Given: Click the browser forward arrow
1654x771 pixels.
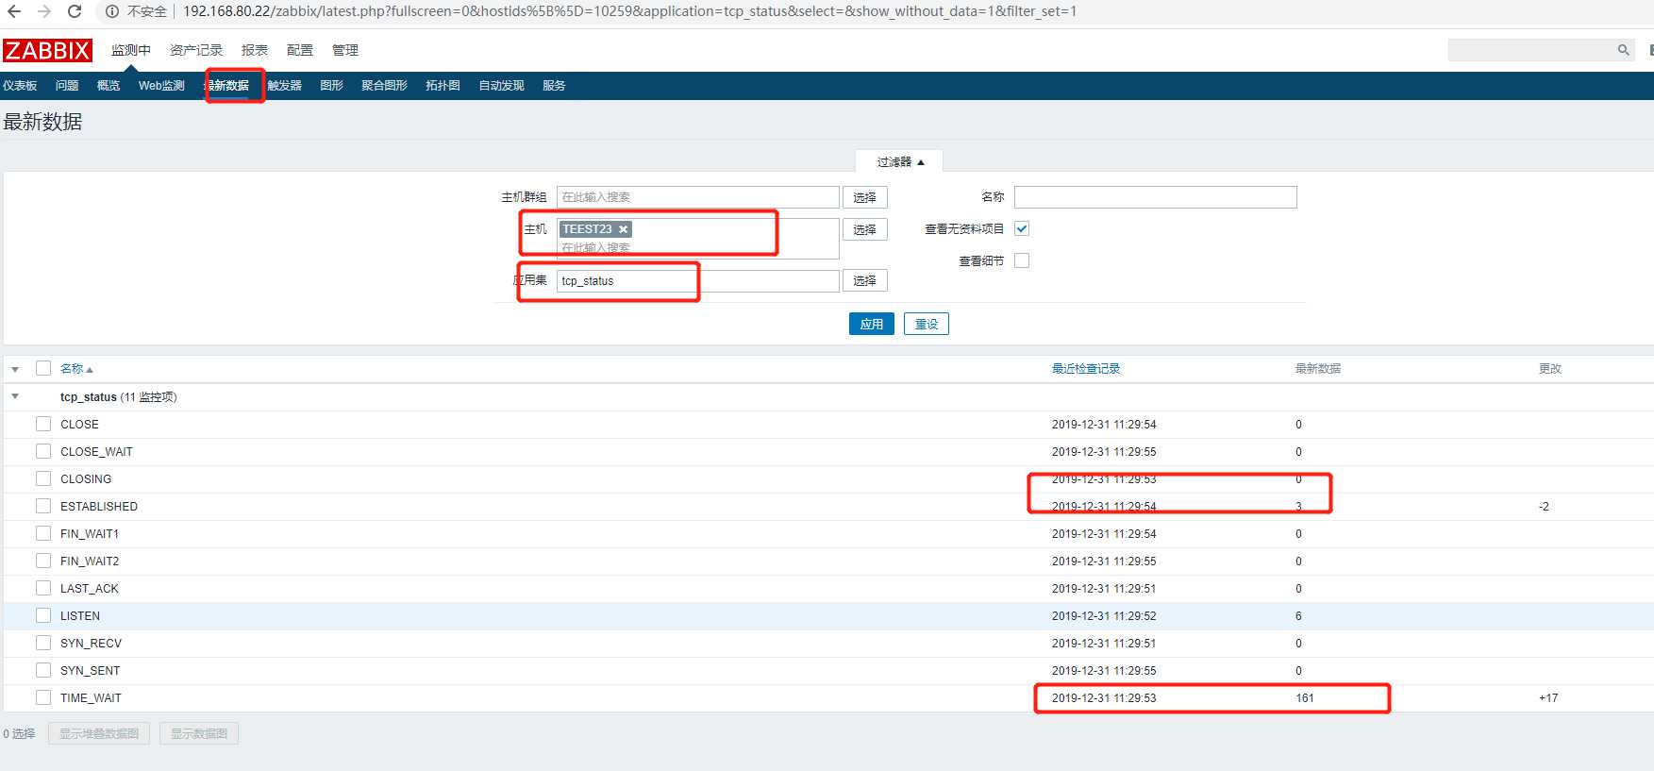Looking at the screenshot, I should [44, 11].
